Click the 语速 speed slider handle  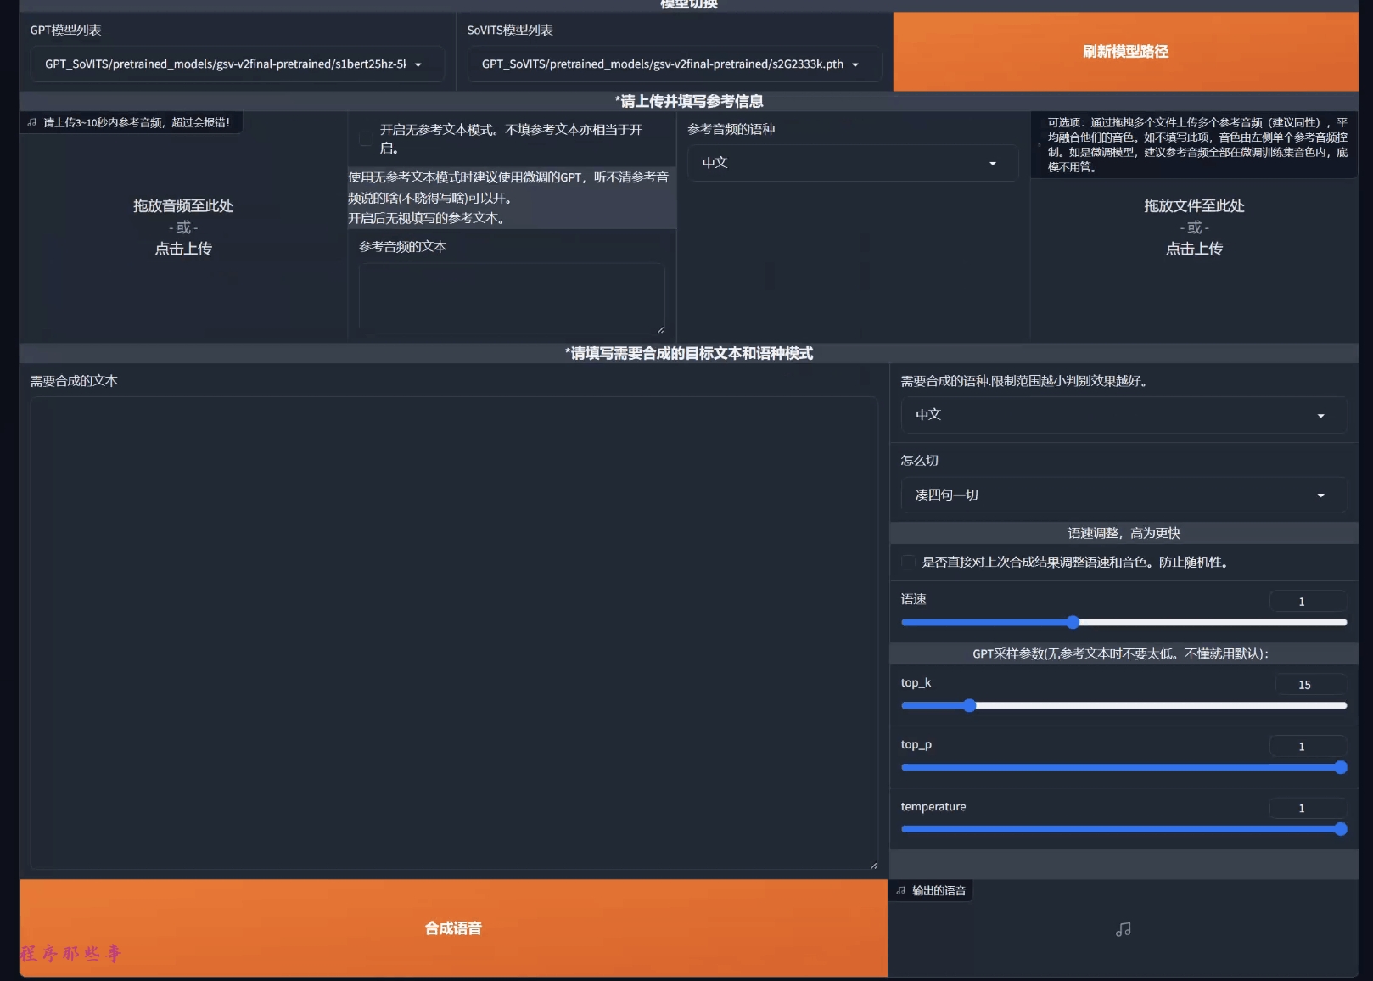point(1073,622)
